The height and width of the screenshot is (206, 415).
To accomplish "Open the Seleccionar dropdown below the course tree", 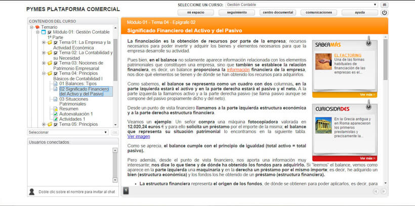I will coord(68,132).
